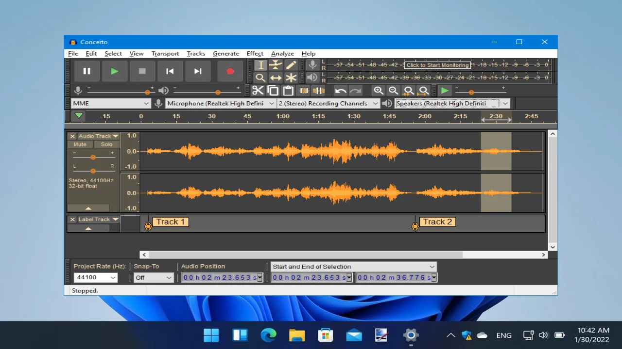Viewport: 622px width, 349px height.
Task: Click the Play-at-speed green button
Action: [x=445, y=91]
